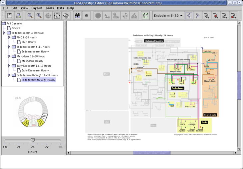Collapse the Early Endoderm 12-17 Hours node

point(9,66)
